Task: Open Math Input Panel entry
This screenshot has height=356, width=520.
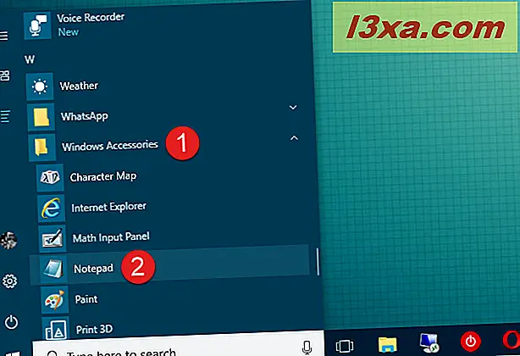Action: point(111,237)
